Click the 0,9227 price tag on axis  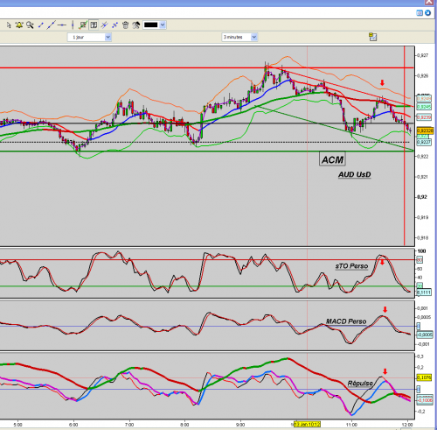tap(424, 142)
